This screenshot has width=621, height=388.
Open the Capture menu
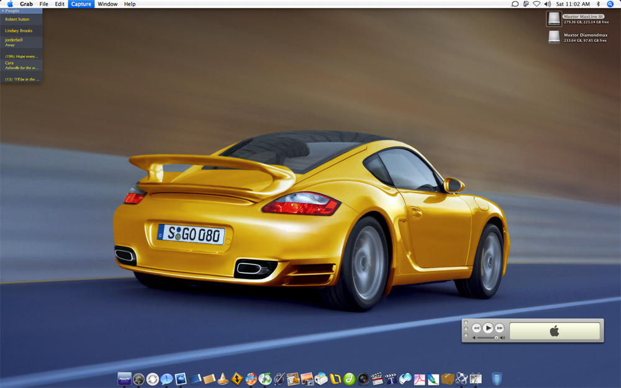(x=81, y=4)
